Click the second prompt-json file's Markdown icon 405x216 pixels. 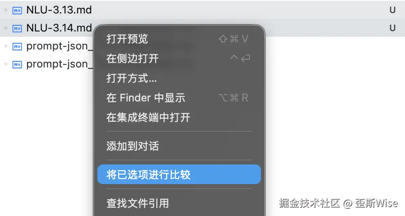click(x=17, y=65)
